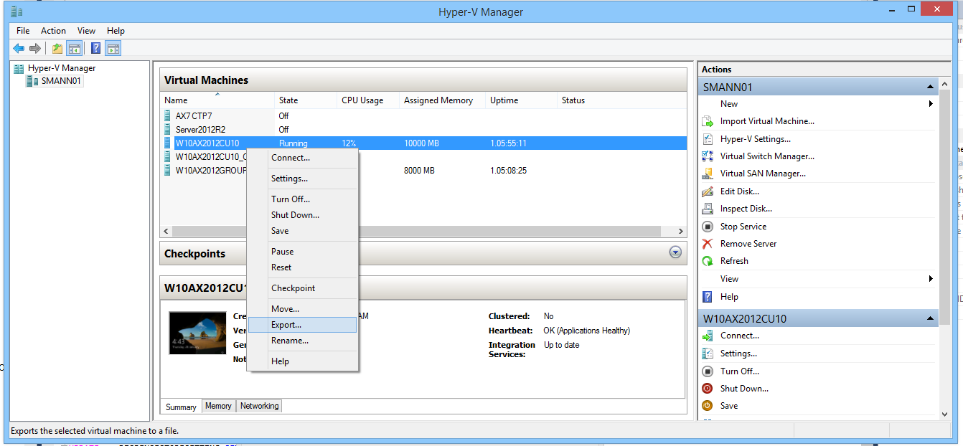Image resolution: width=963 pixels, height=446 pixels.
Task: Click the "8000 MB" assigned memory cell
Action: click(419, 171)
